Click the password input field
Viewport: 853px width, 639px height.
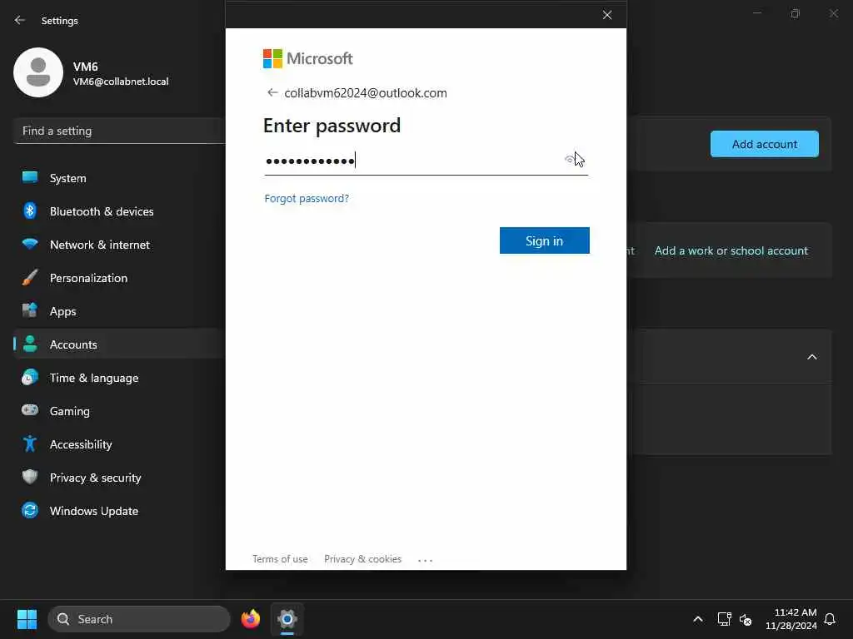click(x=426, y=161)
